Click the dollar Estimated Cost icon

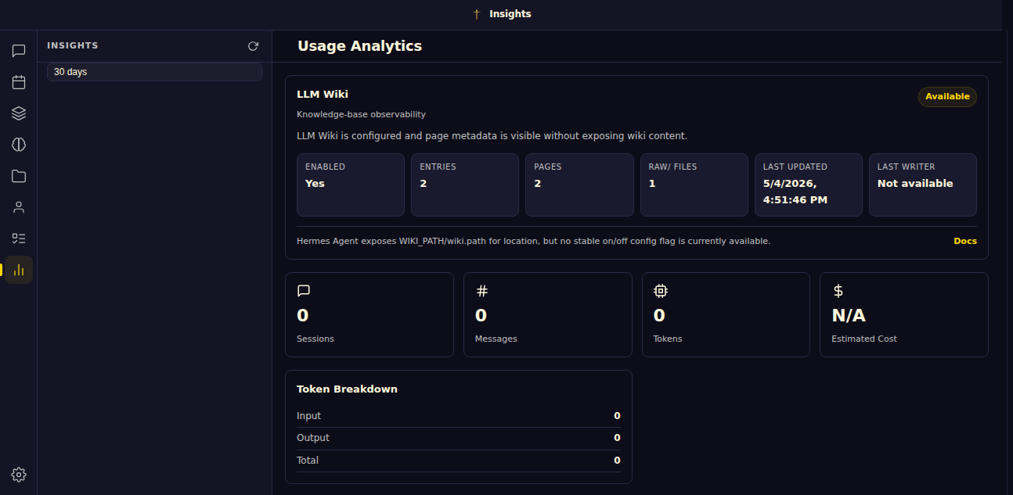point(838,291)
